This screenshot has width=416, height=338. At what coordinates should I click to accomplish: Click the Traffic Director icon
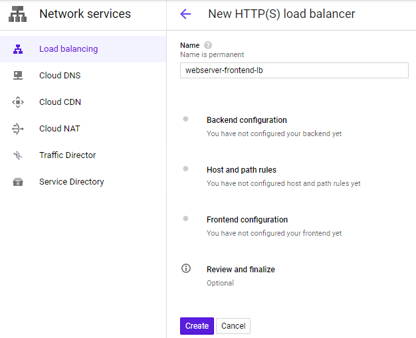click(18, 155)
